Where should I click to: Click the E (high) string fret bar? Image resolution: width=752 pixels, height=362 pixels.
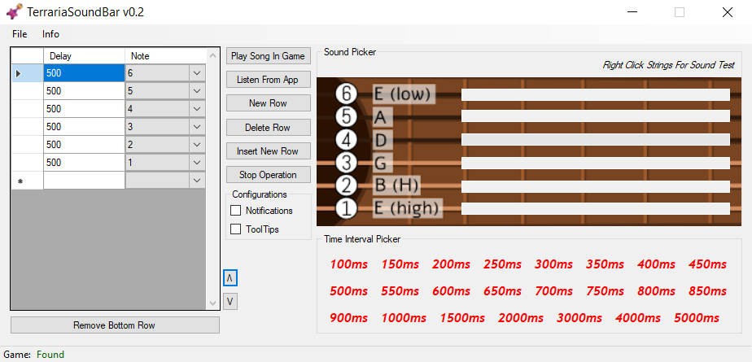(x=596, y=208)
